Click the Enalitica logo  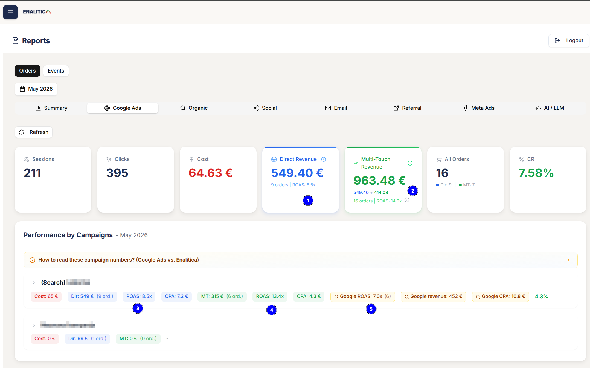[37, 12]
